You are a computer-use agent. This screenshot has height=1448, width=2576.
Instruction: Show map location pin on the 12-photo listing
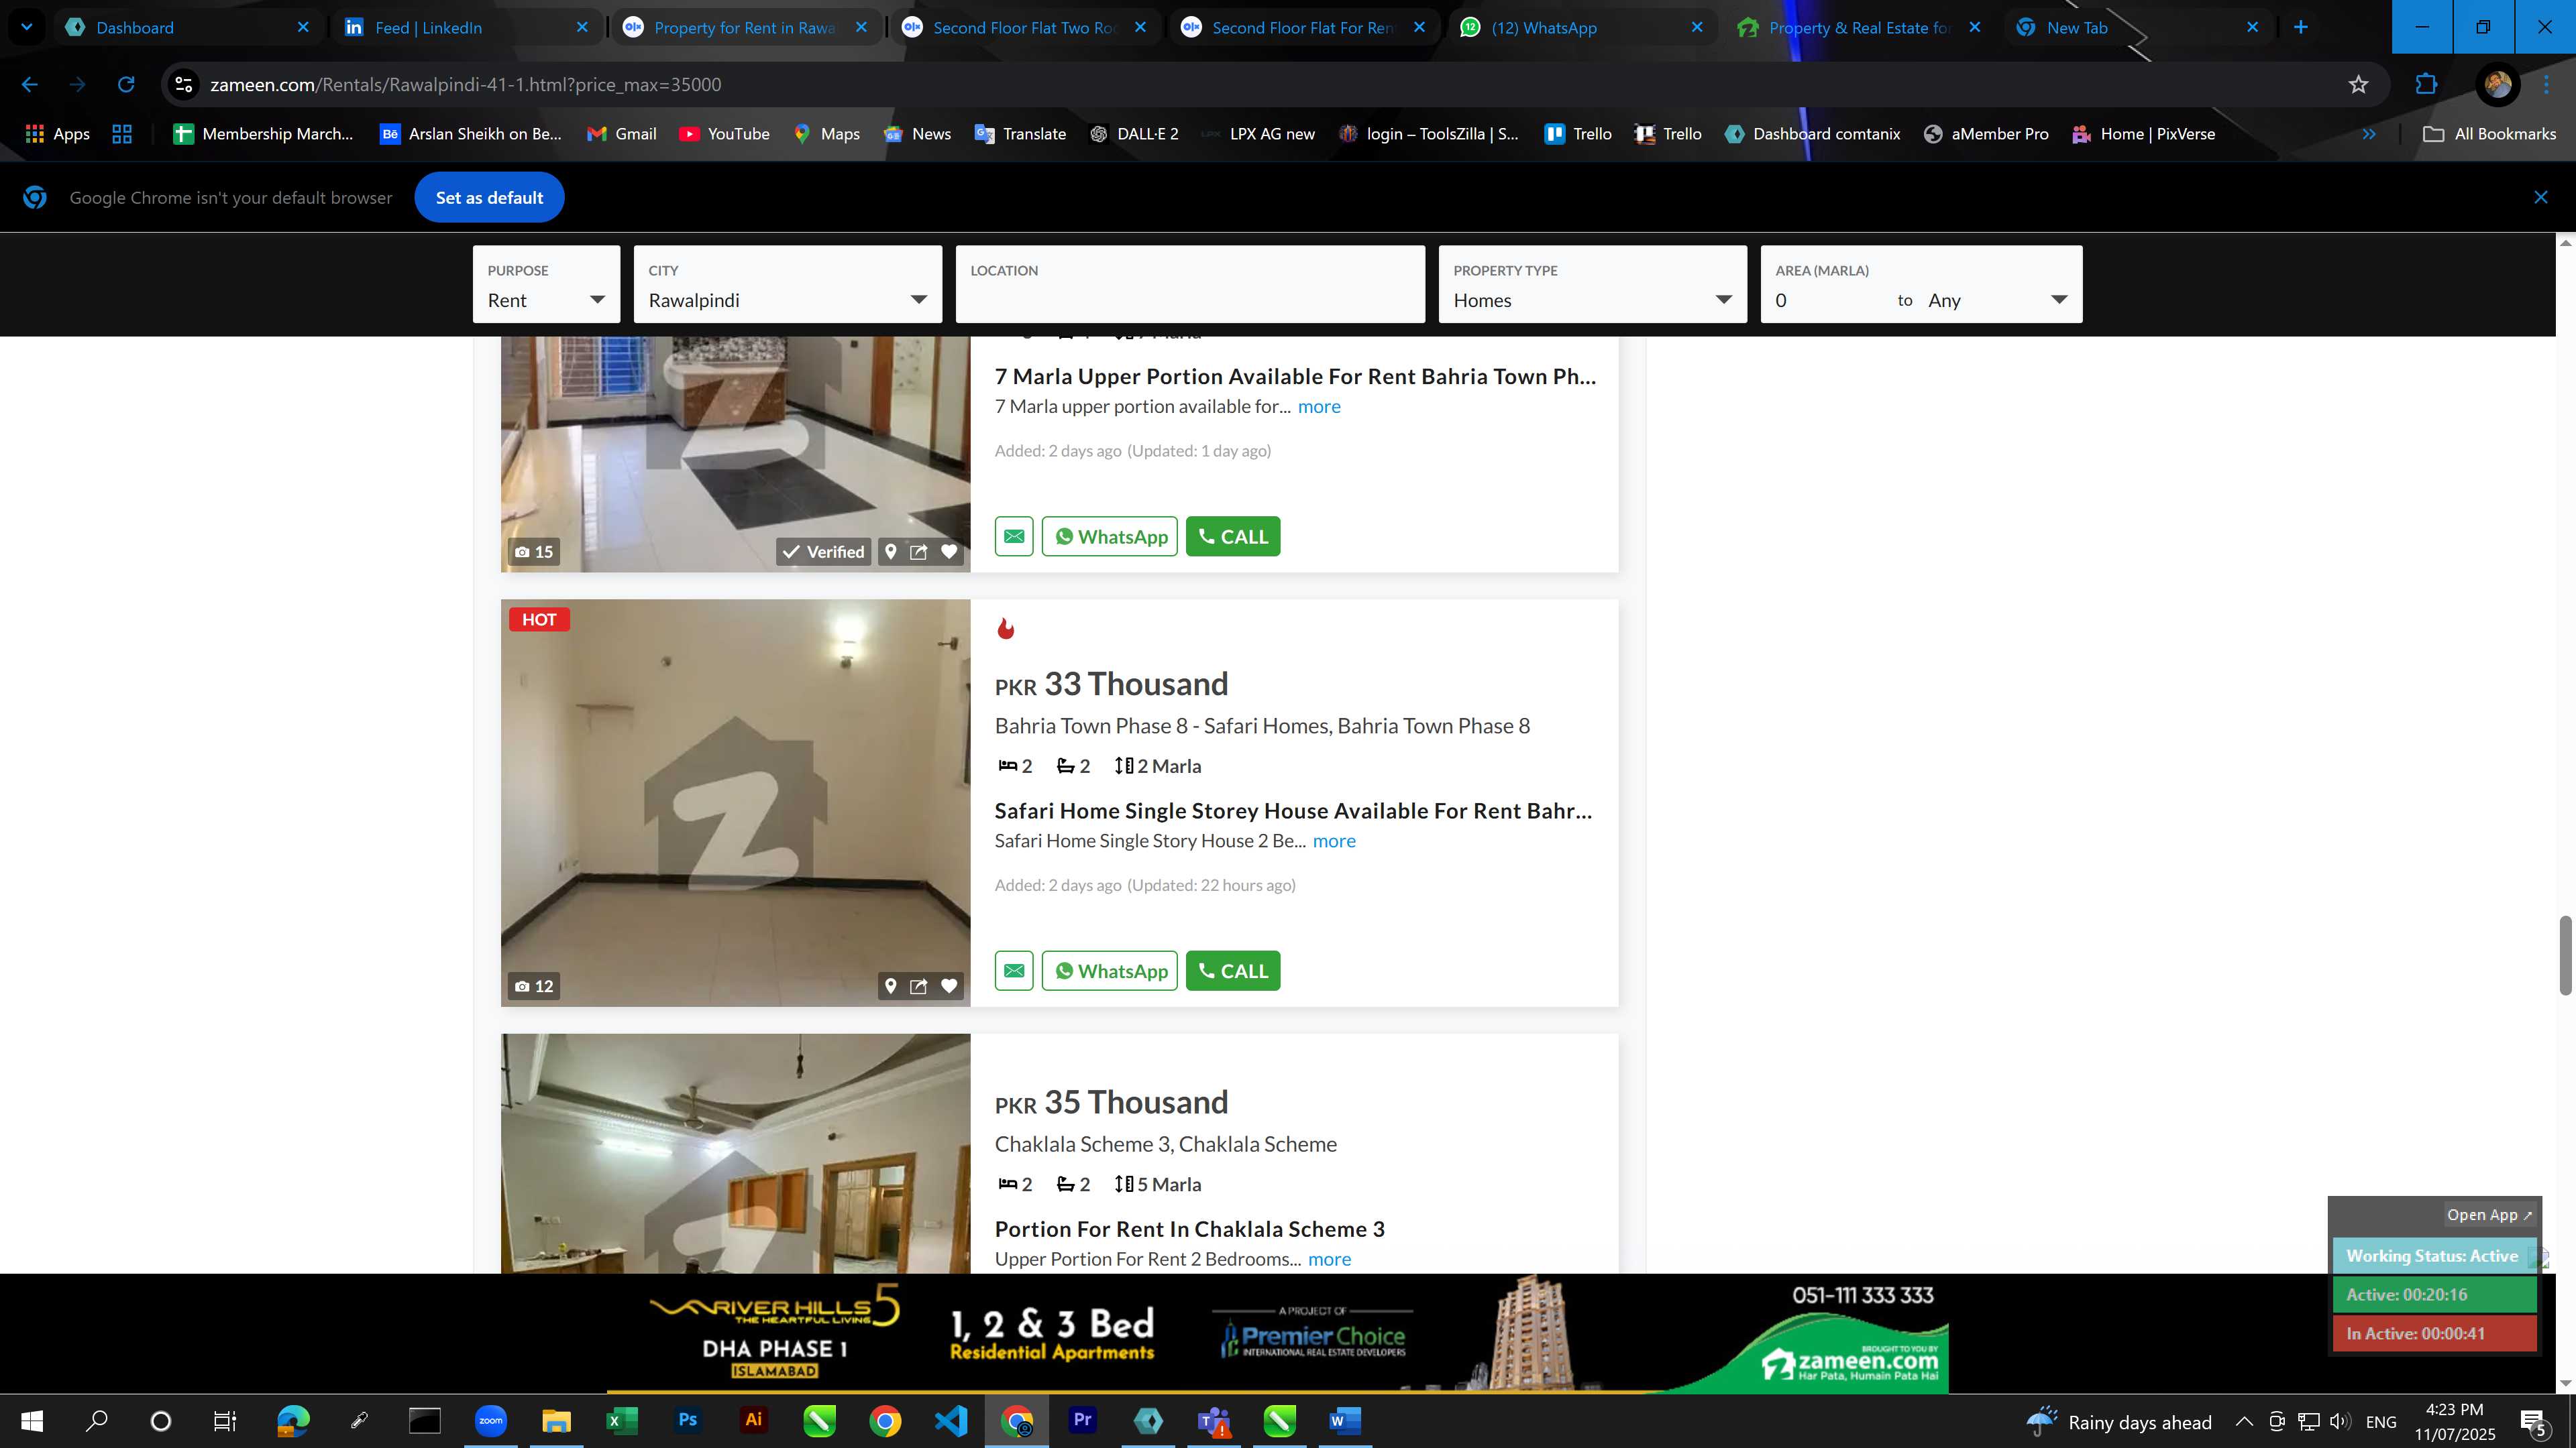coord(890,986)
